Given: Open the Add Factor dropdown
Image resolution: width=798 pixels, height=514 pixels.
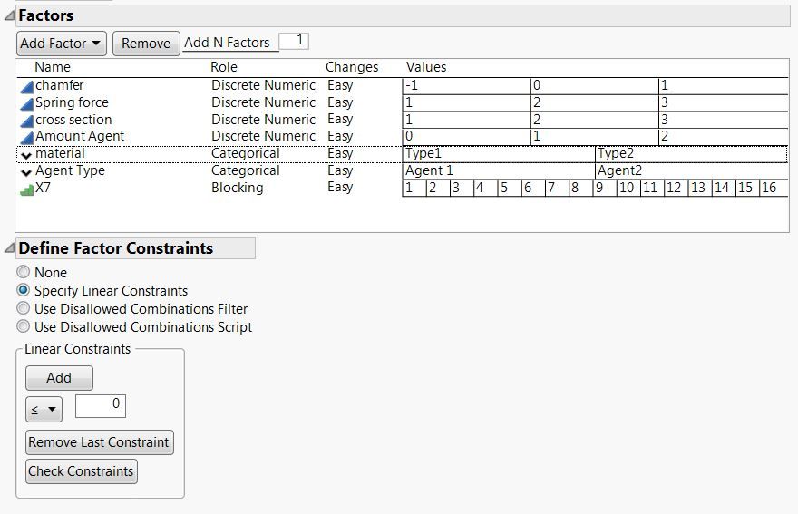Looking at the screenshot, I should (x=62, y=44).
